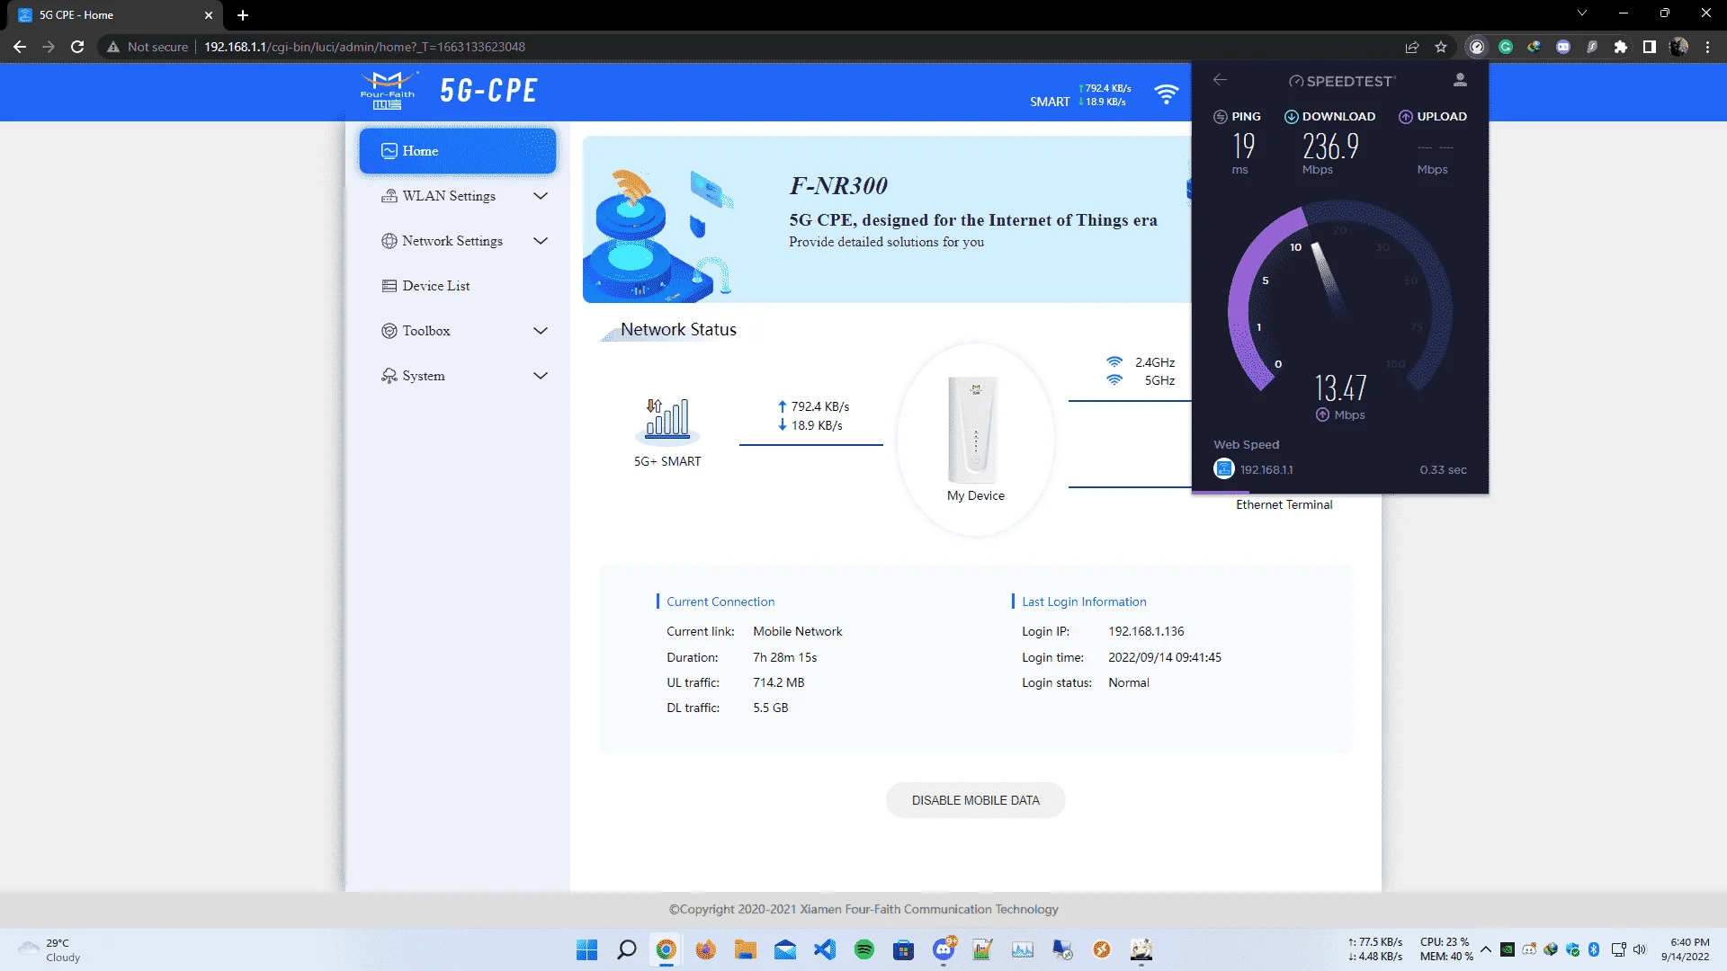Click 192.168.1.1 site icon in Speedtest
The image size is (1727, 971).
pyautogui.click(x=1224, y=468)
